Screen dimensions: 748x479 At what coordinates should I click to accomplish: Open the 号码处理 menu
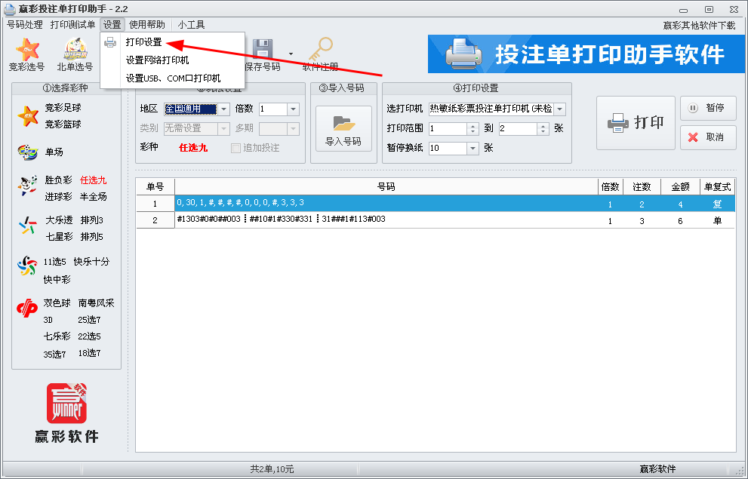tap(25, 25)
